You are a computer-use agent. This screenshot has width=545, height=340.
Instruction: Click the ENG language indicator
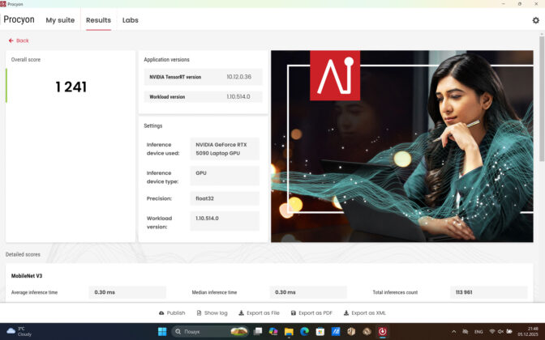tap(478, 332)
